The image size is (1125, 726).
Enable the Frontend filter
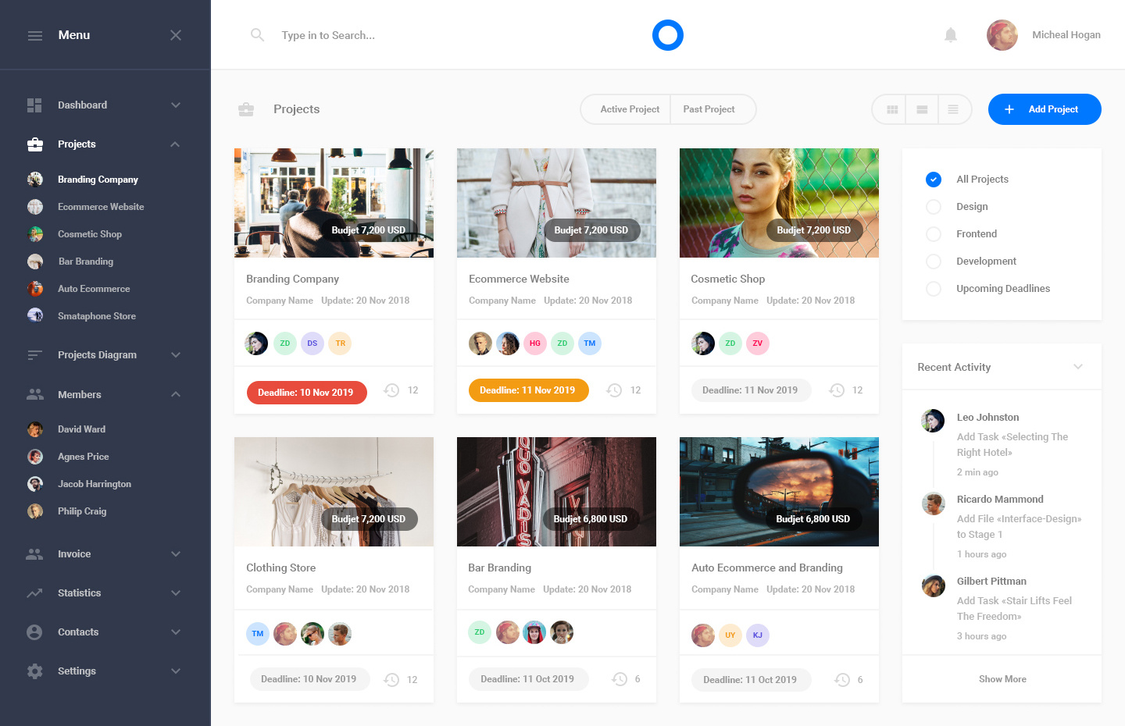pos(933,233)
